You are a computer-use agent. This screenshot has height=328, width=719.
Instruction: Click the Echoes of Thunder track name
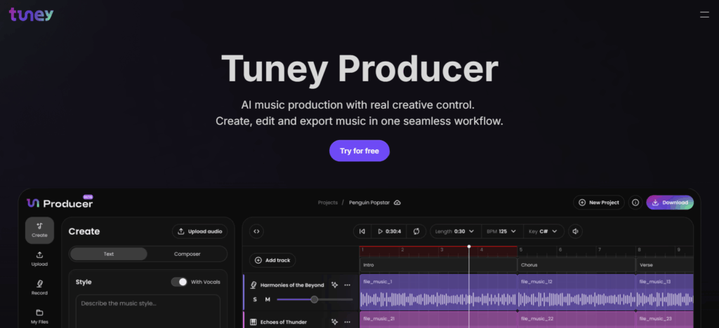[x=284, y=322]
